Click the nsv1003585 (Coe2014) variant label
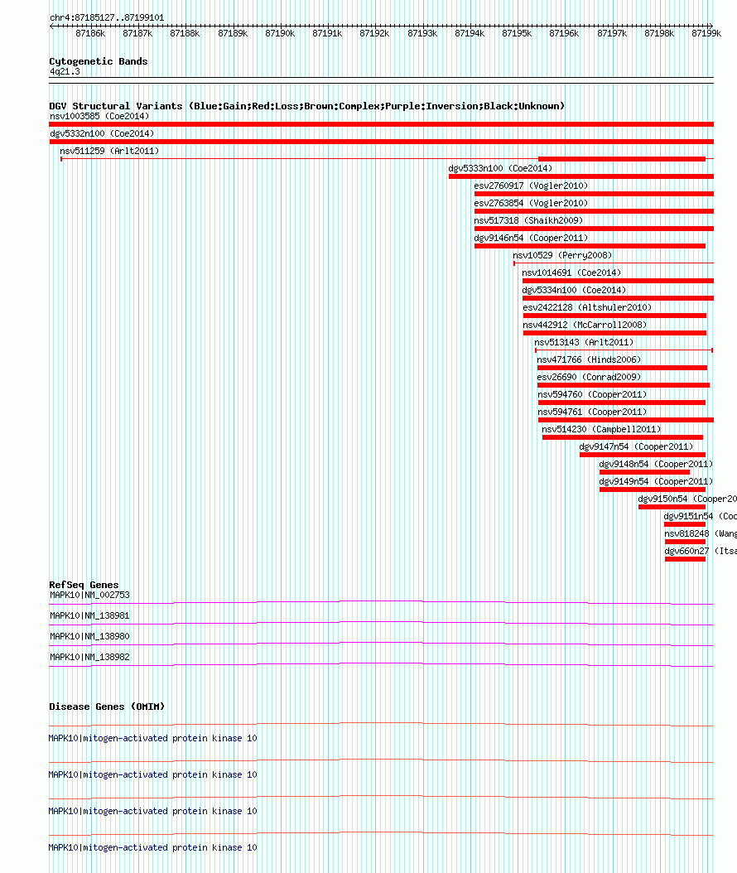This screenshot has width=737, height=873. coord(99,116)
